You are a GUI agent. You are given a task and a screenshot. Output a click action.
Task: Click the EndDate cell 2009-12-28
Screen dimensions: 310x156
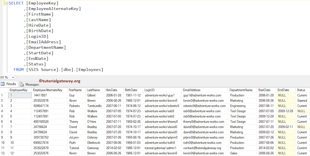tap(286, 111)
